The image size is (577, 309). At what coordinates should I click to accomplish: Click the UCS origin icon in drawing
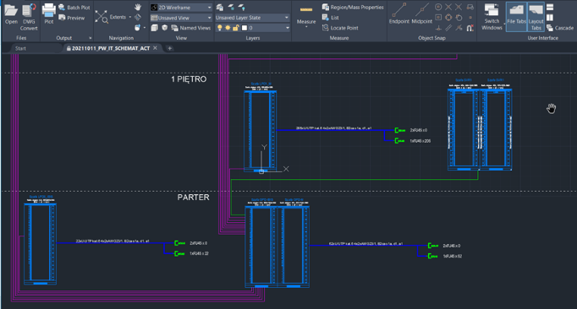coord(261,171)
